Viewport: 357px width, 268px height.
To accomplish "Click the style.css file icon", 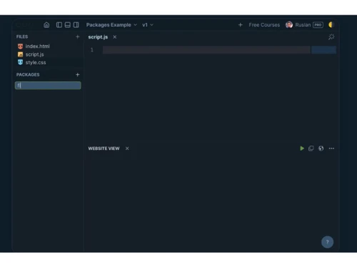I will [20, 62].
